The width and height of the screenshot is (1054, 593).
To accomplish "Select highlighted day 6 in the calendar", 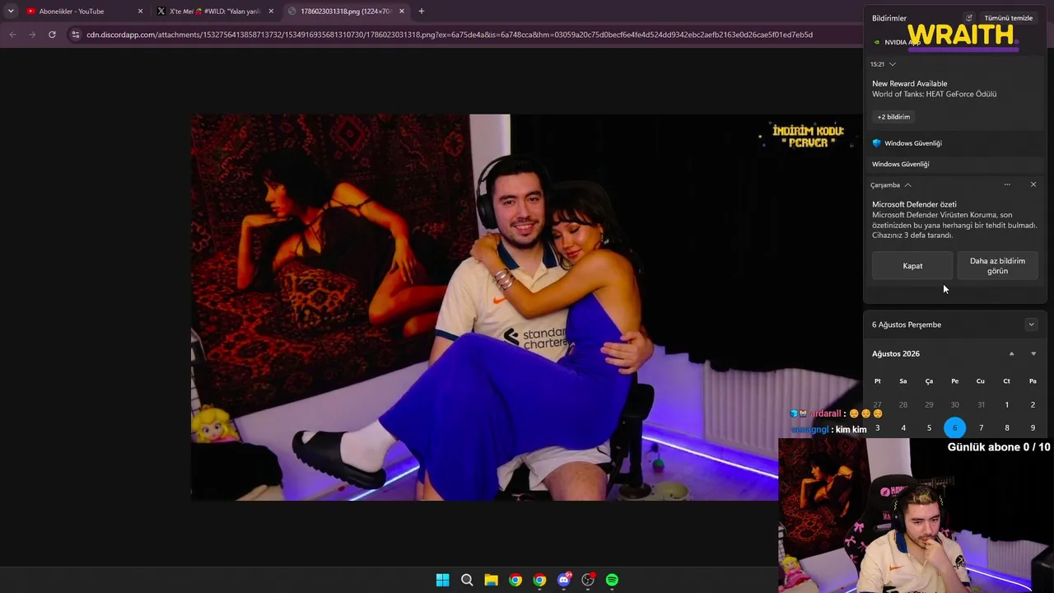I will (x=955, y=427).
